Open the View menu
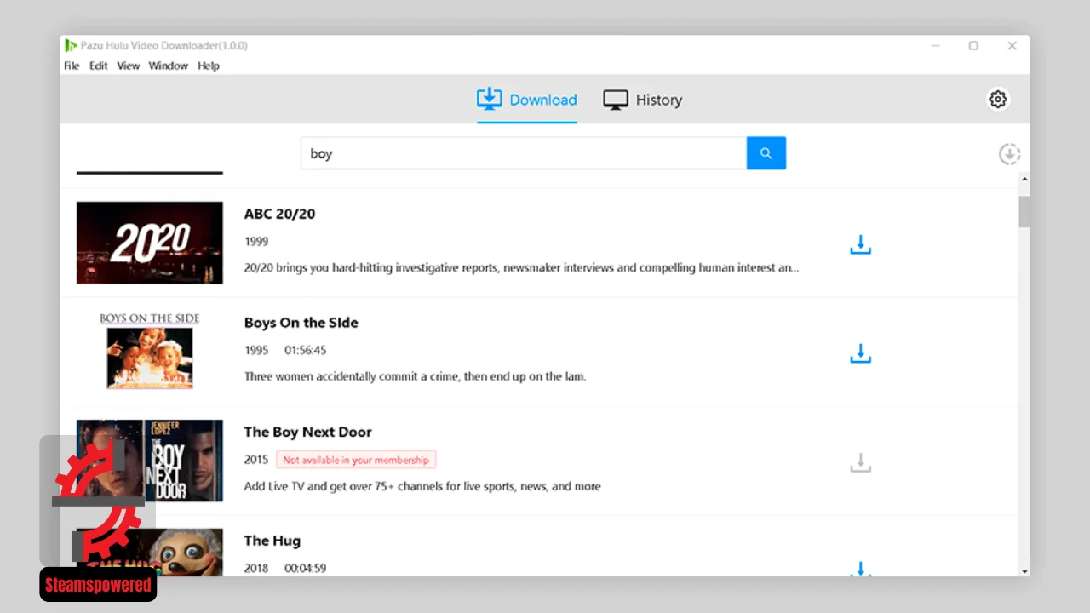 click(x=129, y=66)
